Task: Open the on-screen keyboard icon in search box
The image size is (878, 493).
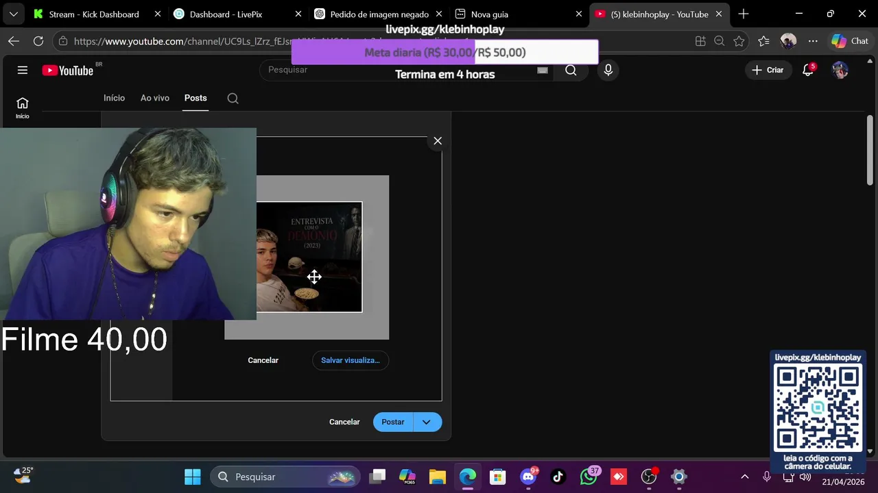Action: pyautogui.click(x=543, y=70)
